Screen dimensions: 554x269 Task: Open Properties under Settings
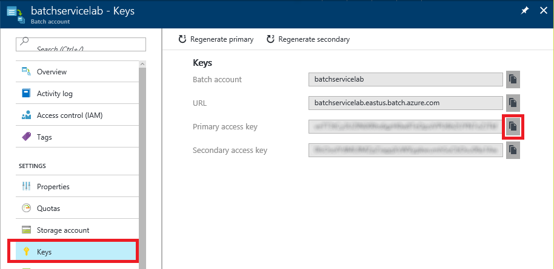click(78, 187)
